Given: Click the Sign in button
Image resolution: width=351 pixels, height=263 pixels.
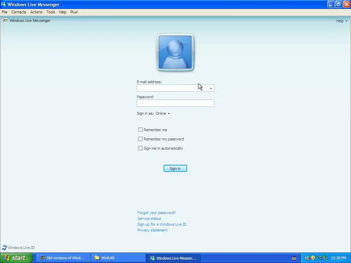Looking at the screenshot, I should point(175,168).
